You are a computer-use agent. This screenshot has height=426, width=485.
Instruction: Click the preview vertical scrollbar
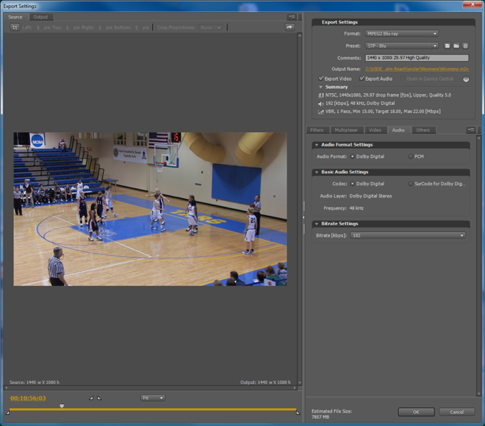point(299,209)
